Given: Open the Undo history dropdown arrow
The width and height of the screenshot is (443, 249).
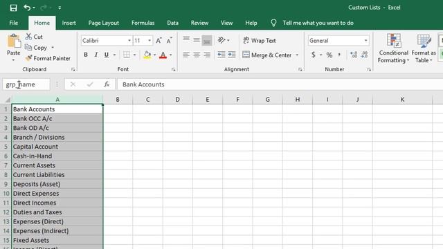Looking at the screenshot, I should 34,8.
